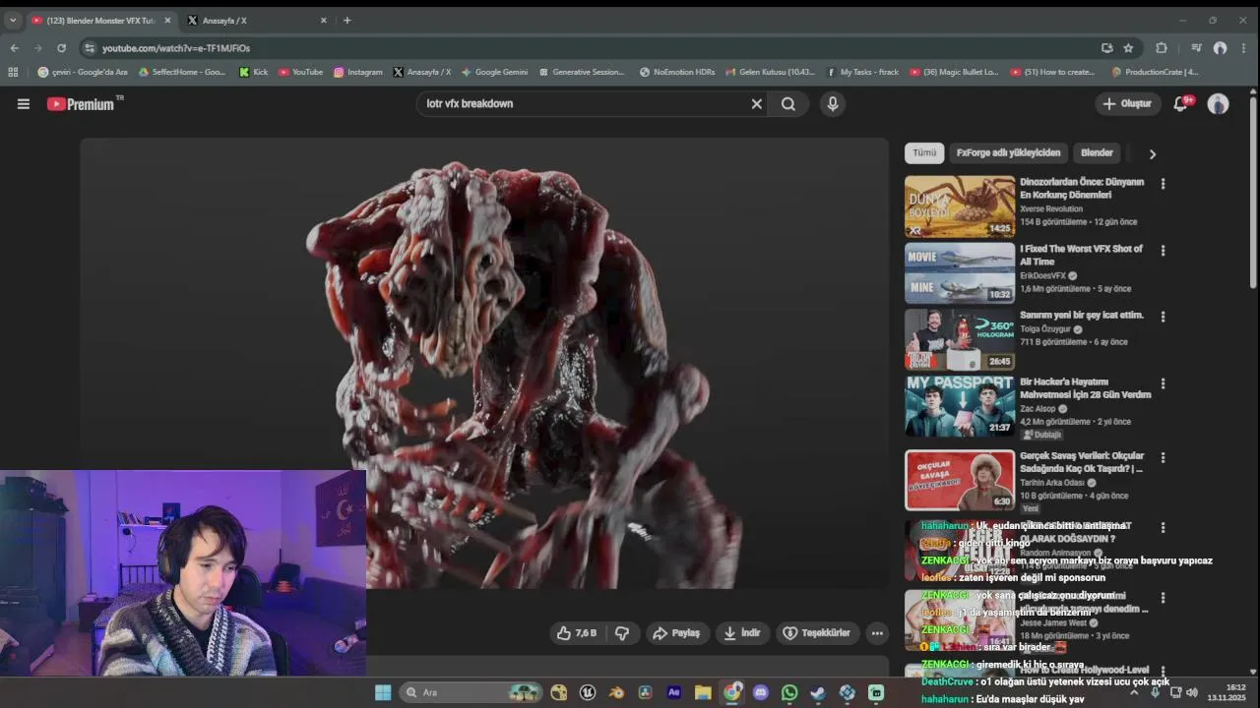
Task: Switch to the 'Anasayfa / X' tab
Action: click(254, 20)
